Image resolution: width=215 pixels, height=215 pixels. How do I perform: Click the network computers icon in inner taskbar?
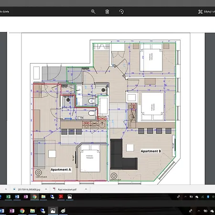pos(52,197)
